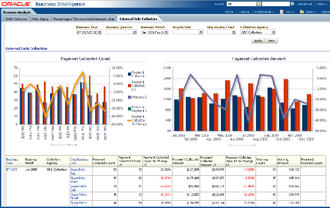Click the Collection Agency column header
The image size is (330, 208).
[54, 161]
